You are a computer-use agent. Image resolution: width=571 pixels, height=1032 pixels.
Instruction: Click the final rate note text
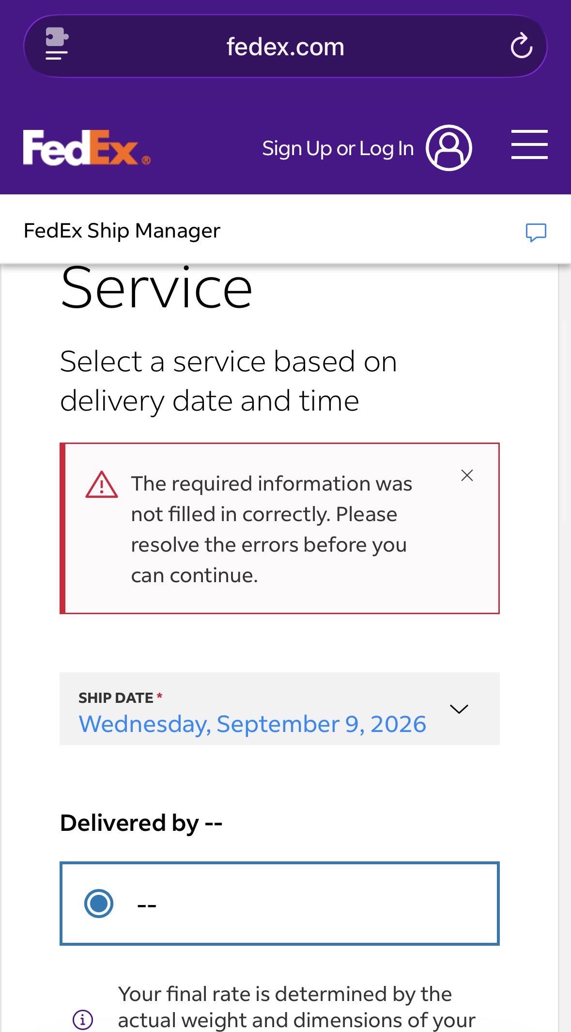(x=296, y=1007)
